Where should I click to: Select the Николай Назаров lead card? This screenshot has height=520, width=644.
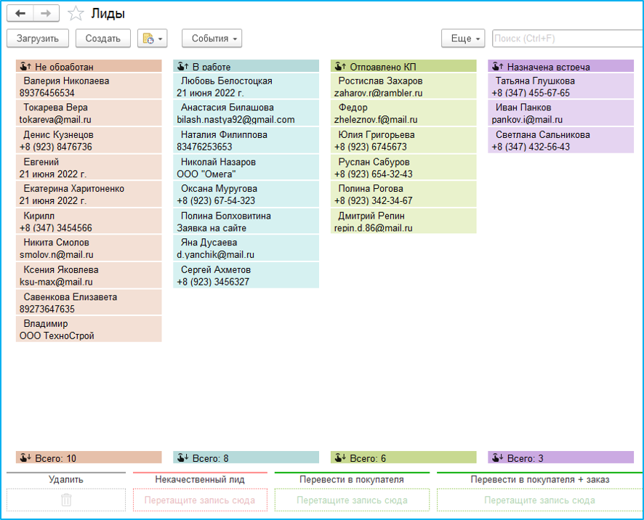click(x=246, y=167)
